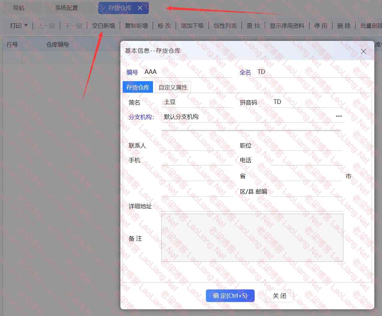Toggle 显示停用资料 in the toolbar
Viewport: 382px width, 316px height.
[x=287, y=26]
